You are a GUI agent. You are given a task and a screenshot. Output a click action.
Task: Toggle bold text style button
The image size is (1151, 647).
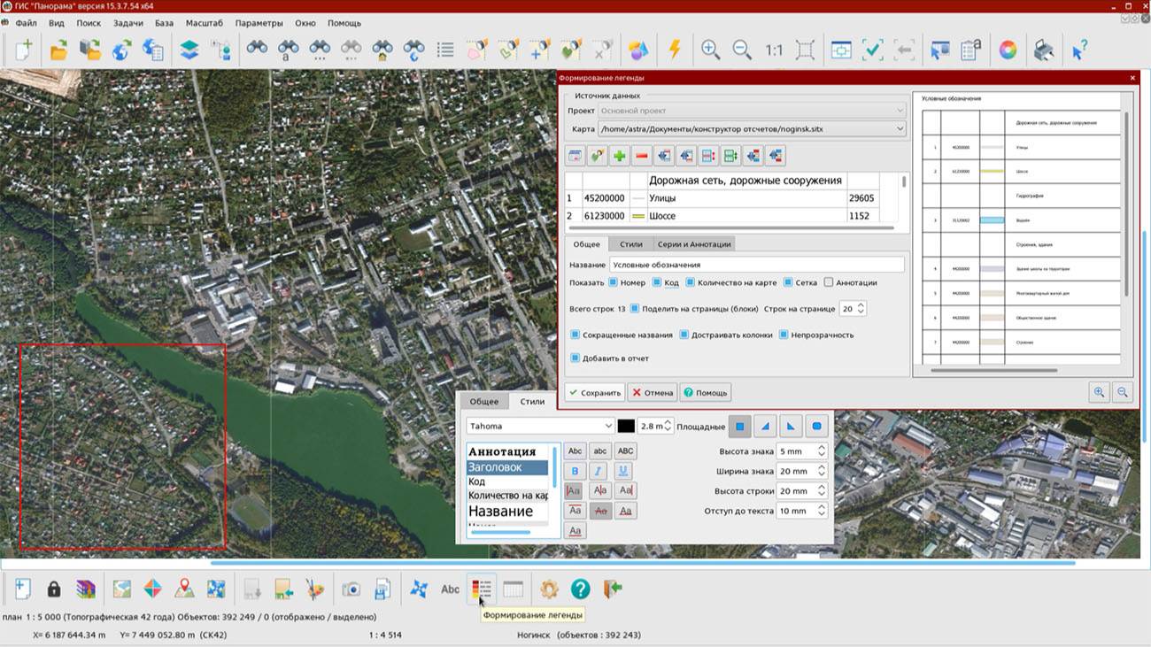[575, 471]
